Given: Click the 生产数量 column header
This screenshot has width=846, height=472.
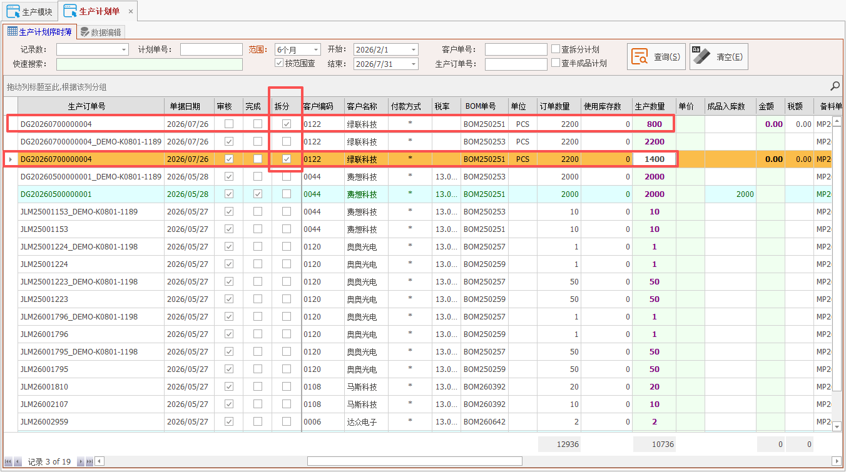Looking at the screenshot, I should [x=655, y=106].
